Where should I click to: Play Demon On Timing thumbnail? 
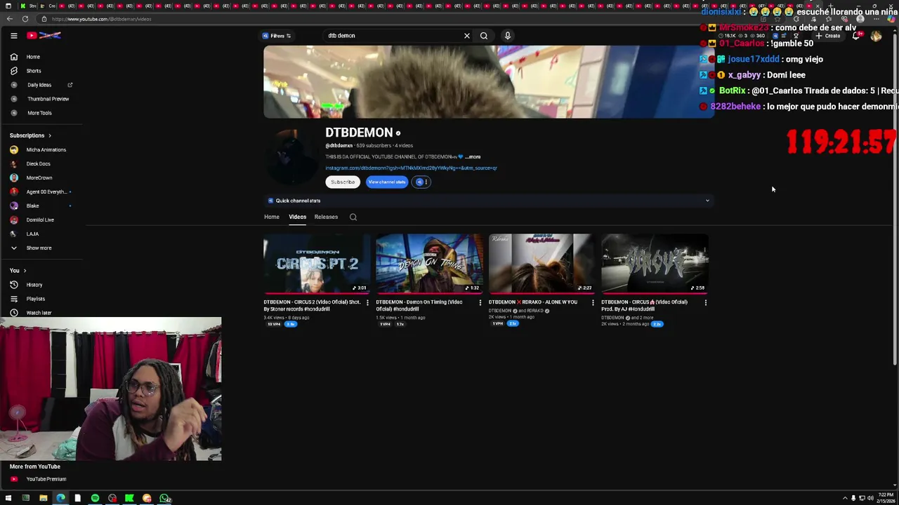click(429, 264)
